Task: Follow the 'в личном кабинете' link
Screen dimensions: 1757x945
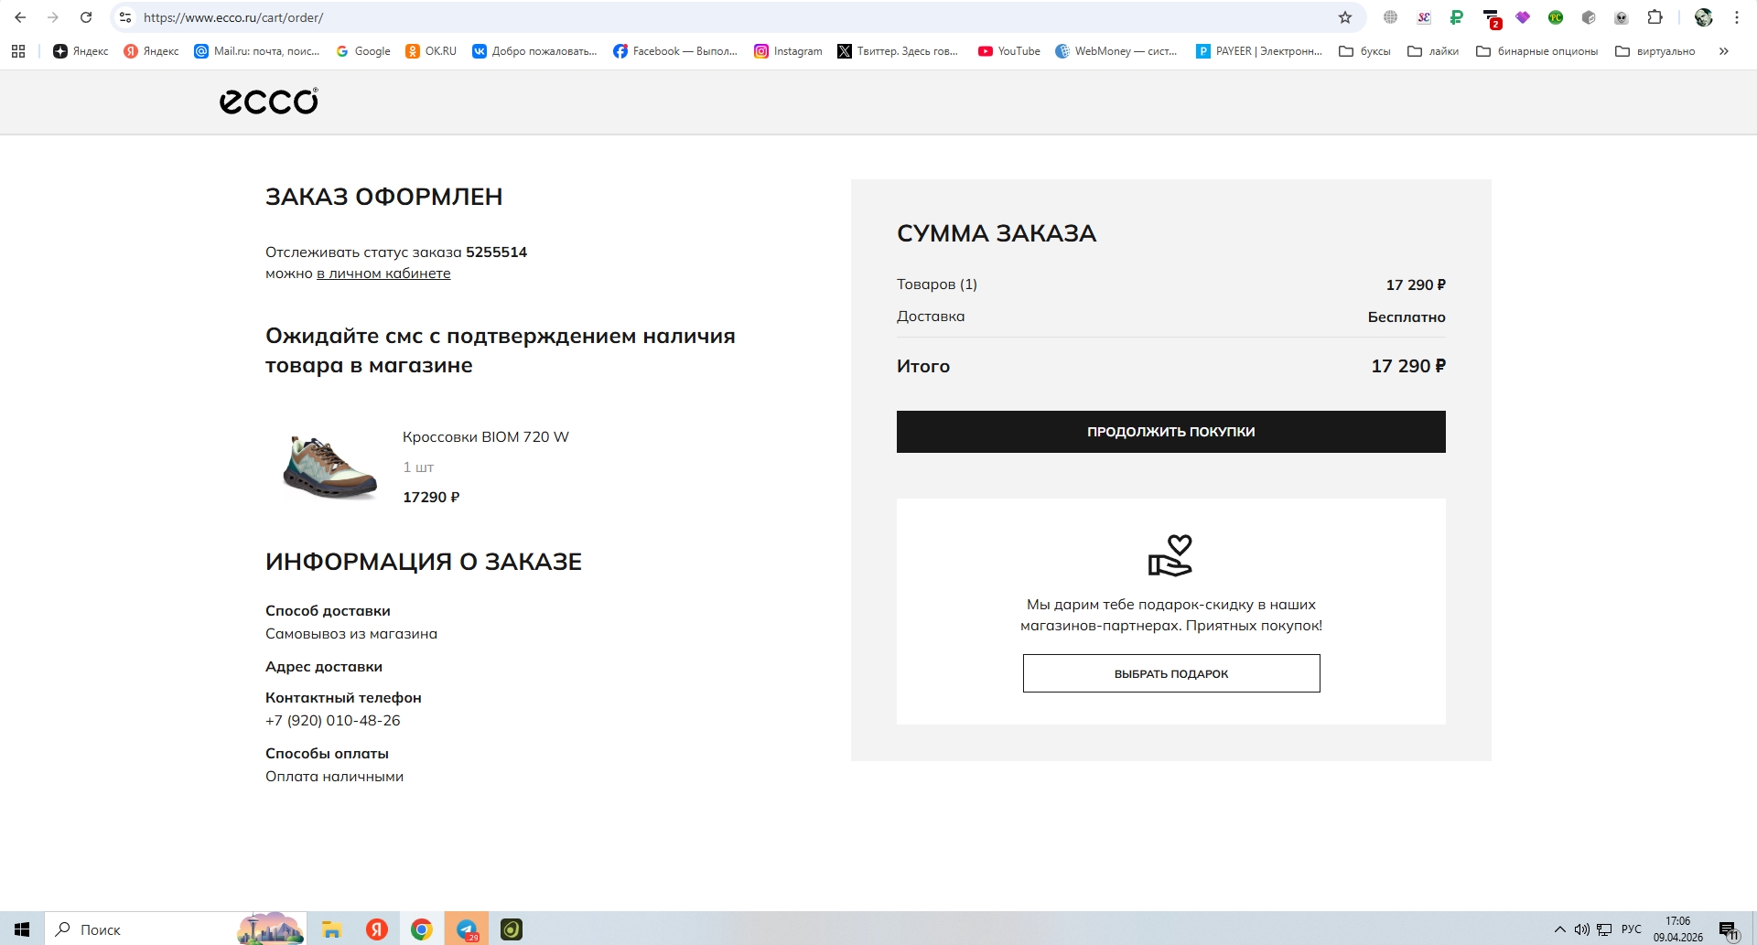Action: tap(383, 274)
